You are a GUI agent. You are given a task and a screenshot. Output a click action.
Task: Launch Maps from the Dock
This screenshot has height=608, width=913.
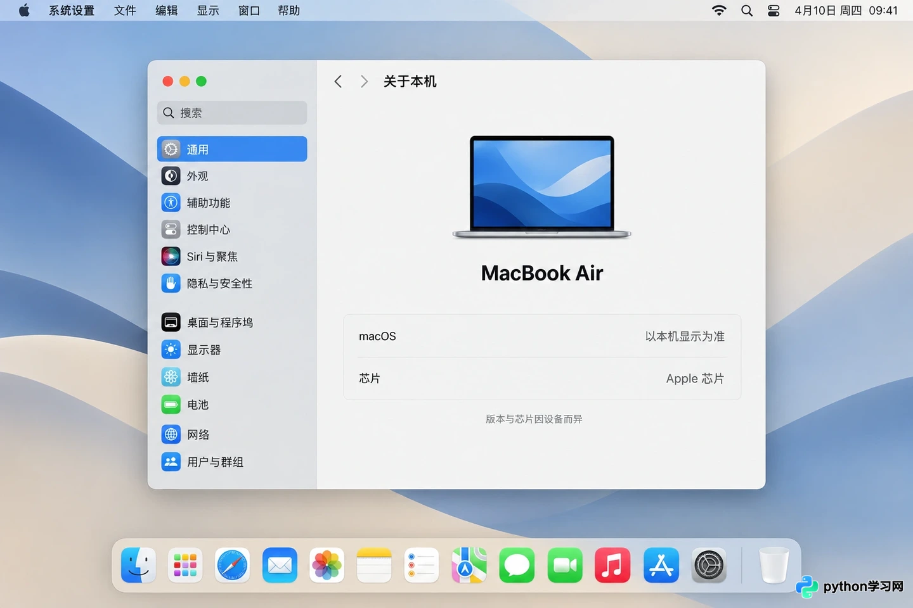pos(469,565)
